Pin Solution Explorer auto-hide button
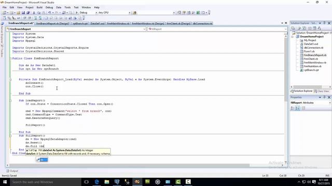The image size is (332, 186). click(324, 23)
